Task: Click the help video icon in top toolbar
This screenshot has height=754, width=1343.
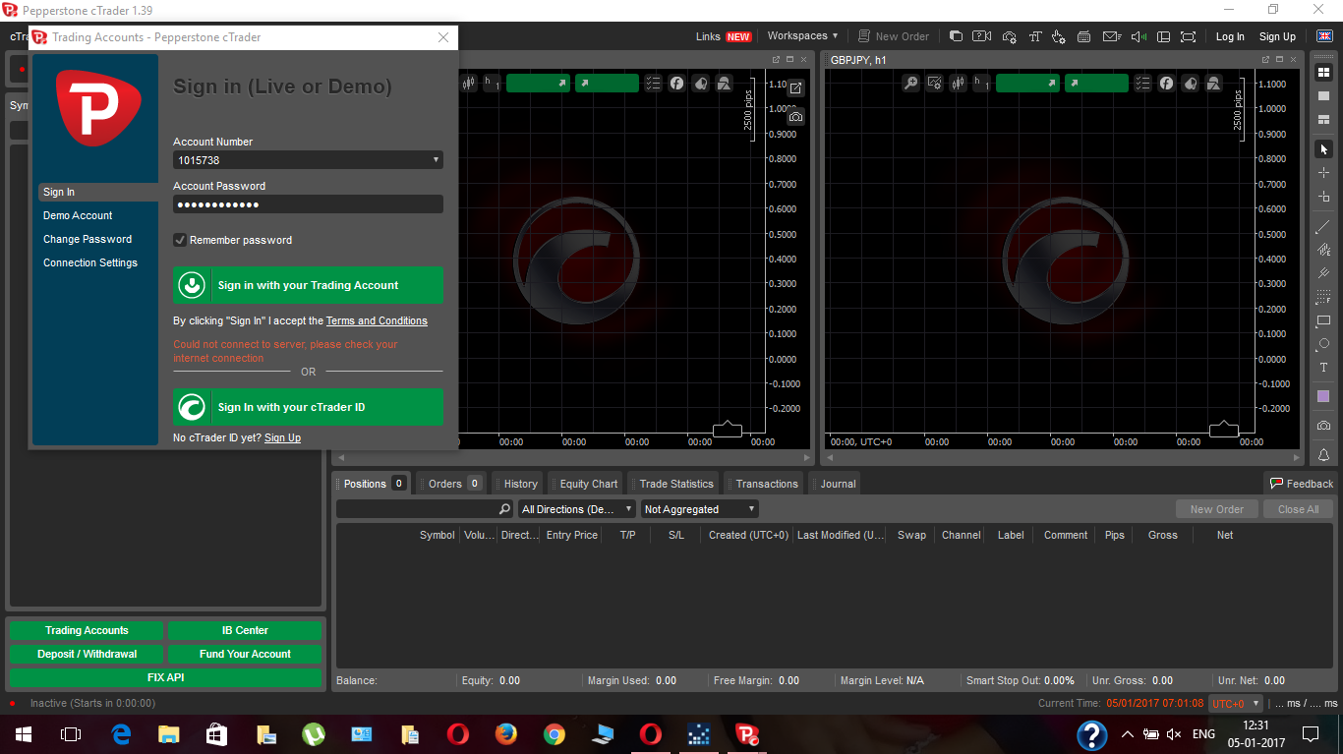Action: coord(981,36)
